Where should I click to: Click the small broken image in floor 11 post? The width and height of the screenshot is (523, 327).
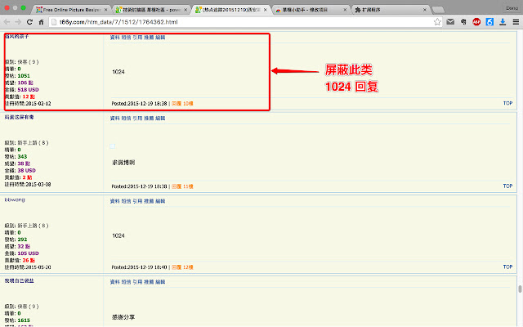(x=113, y=146)
